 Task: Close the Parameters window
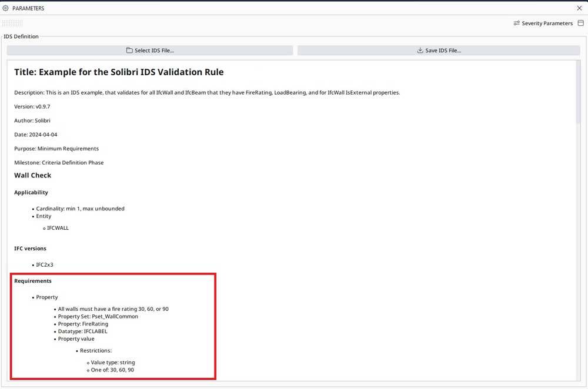pyautogui.click(x=579, y=8)
